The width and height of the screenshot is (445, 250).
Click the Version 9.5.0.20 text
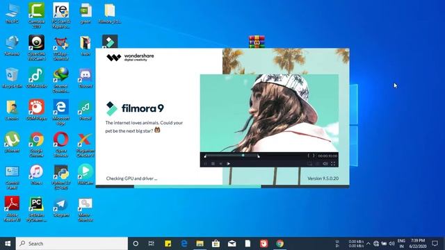click(323, 178)
